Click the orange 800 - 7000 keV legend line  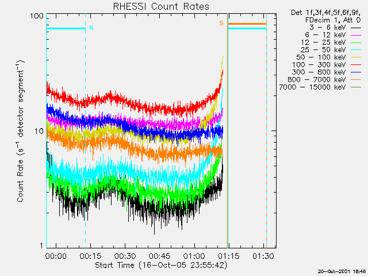pos(356,80)
